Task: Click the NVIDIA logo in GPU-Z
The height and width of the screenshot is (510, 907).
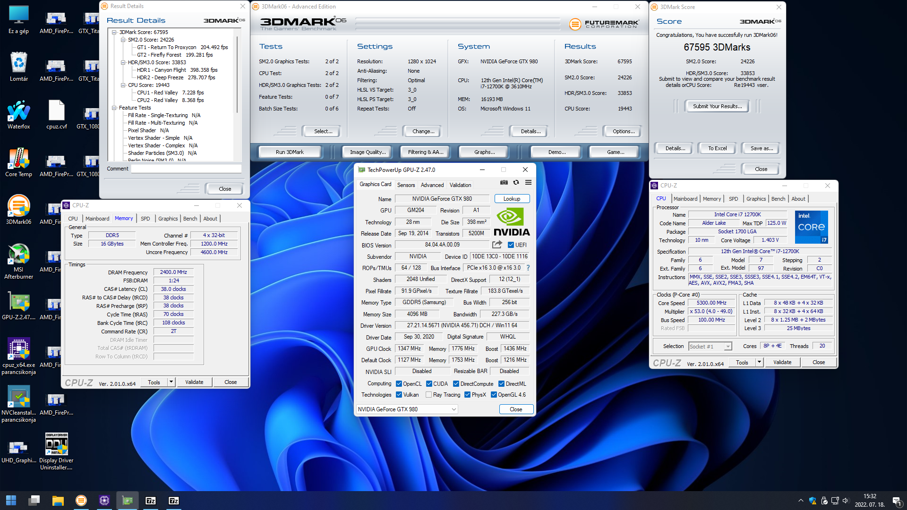Action: point(512,222)
